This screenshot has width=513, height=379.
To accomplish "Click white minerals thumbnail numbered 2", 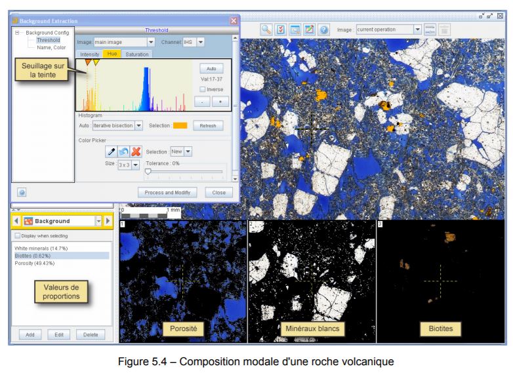I will point(312,281).
